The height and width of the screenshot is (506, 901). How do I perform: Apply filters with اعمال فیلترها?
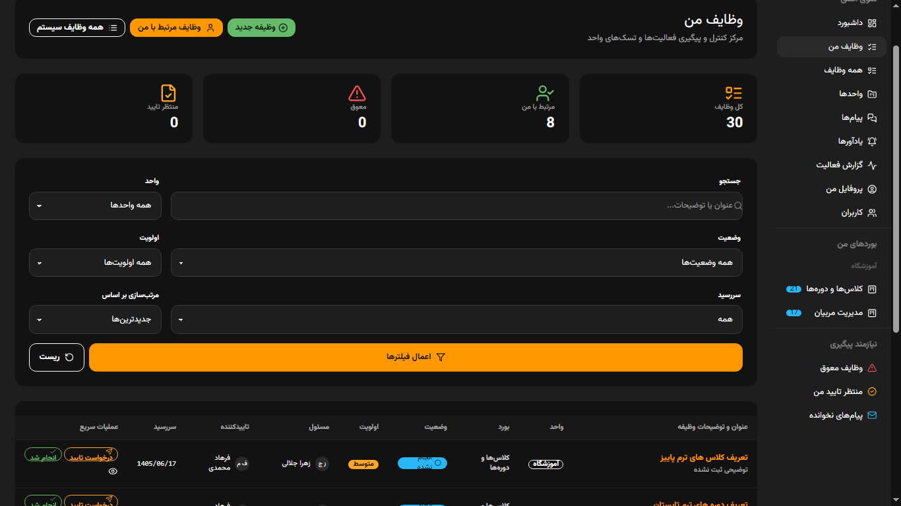[416, 357]
